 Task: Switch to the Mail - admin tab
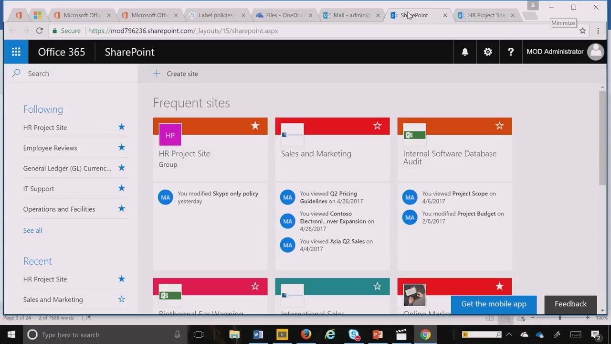(351, 15)
